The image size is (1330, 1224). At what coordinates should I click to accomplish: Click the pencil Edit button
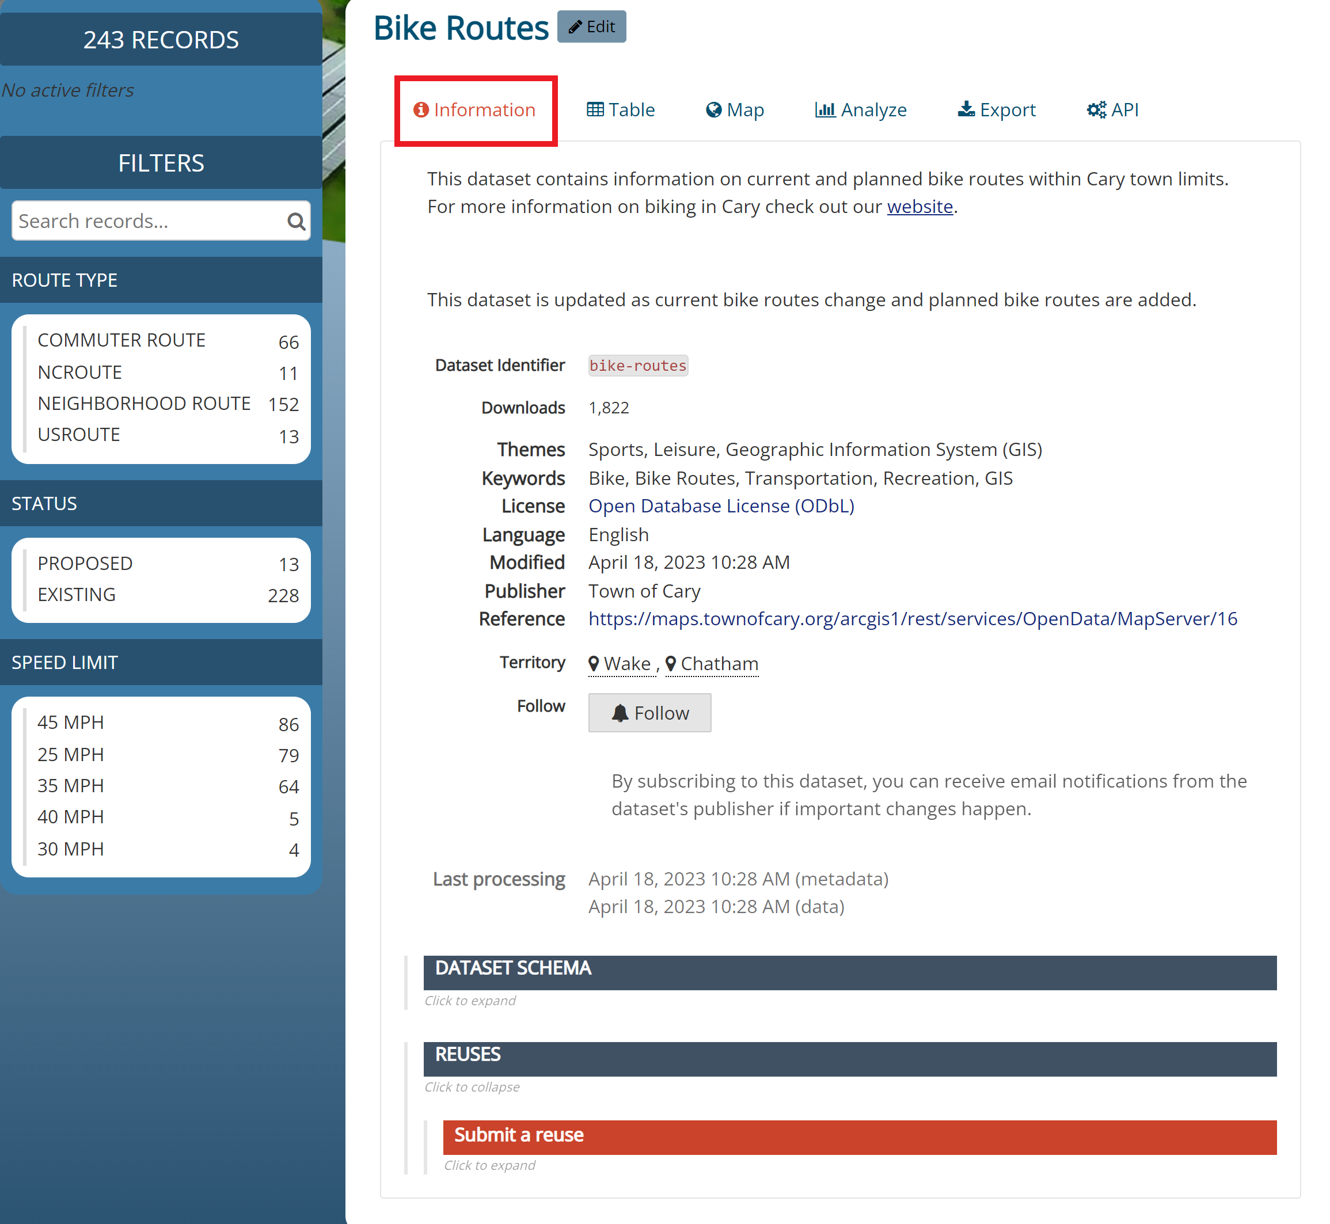591,26
